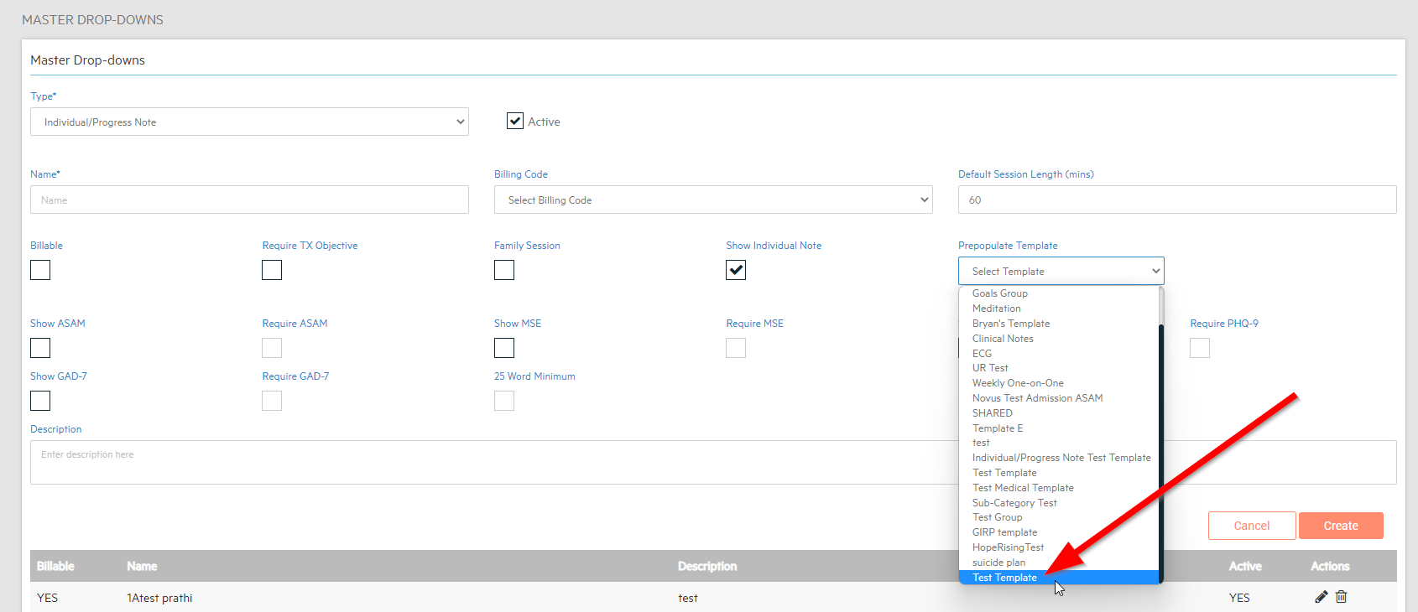Click the trash delete icon in Actions
The width and height of the screenshot is (1418, 612).
click(1341, 597)
